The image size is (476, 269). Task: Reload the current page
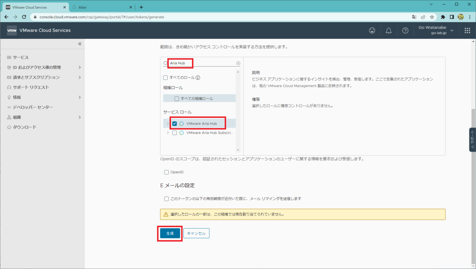tap(24, 17)
